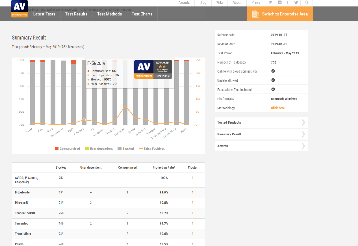
Task: Click the 99.9% protection rate cell
Action: (x=164, y=192)
